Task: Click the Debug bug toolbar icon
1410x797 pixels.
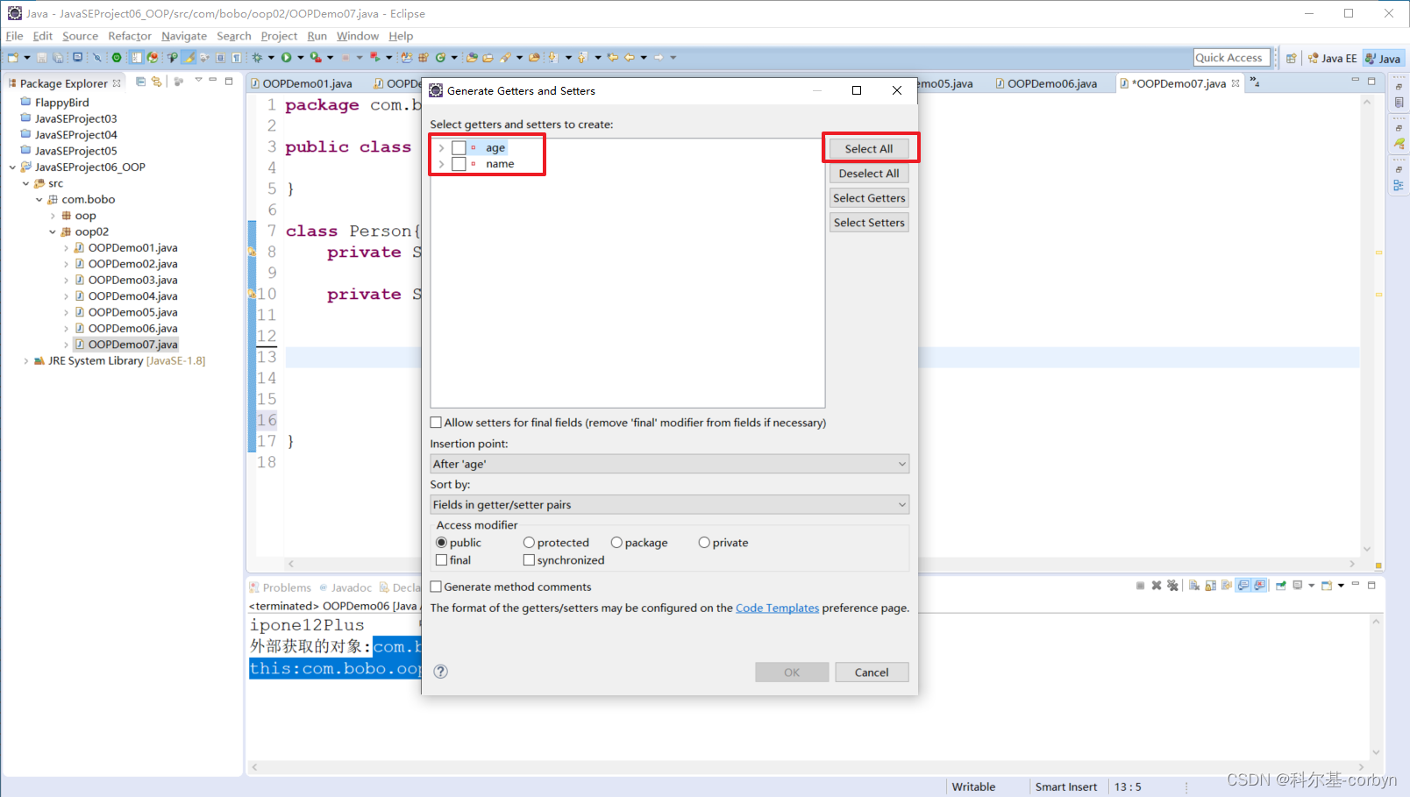Action: pyautogui.click(x=258, y=58)
